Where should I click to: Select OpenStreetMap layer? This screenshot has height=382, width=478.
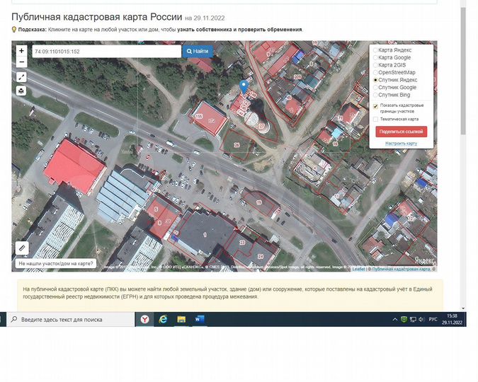pyautogui.click(x=394, y=72)
